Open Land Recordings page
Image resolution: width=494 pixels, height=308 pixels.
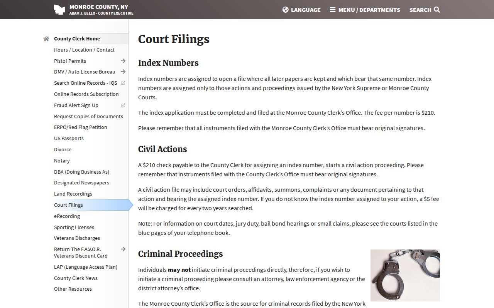coord(73,194)
